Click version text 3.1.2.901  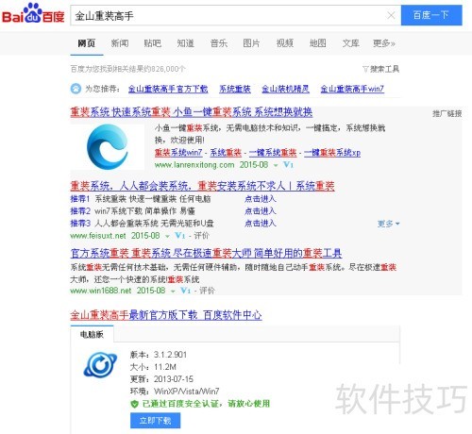[x=170, y=355]
